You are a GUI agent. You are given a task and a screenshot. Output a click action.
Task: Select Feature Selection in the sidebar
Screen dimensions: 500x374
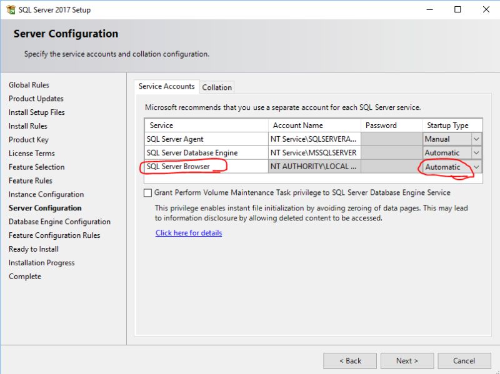tap(36, 167)
